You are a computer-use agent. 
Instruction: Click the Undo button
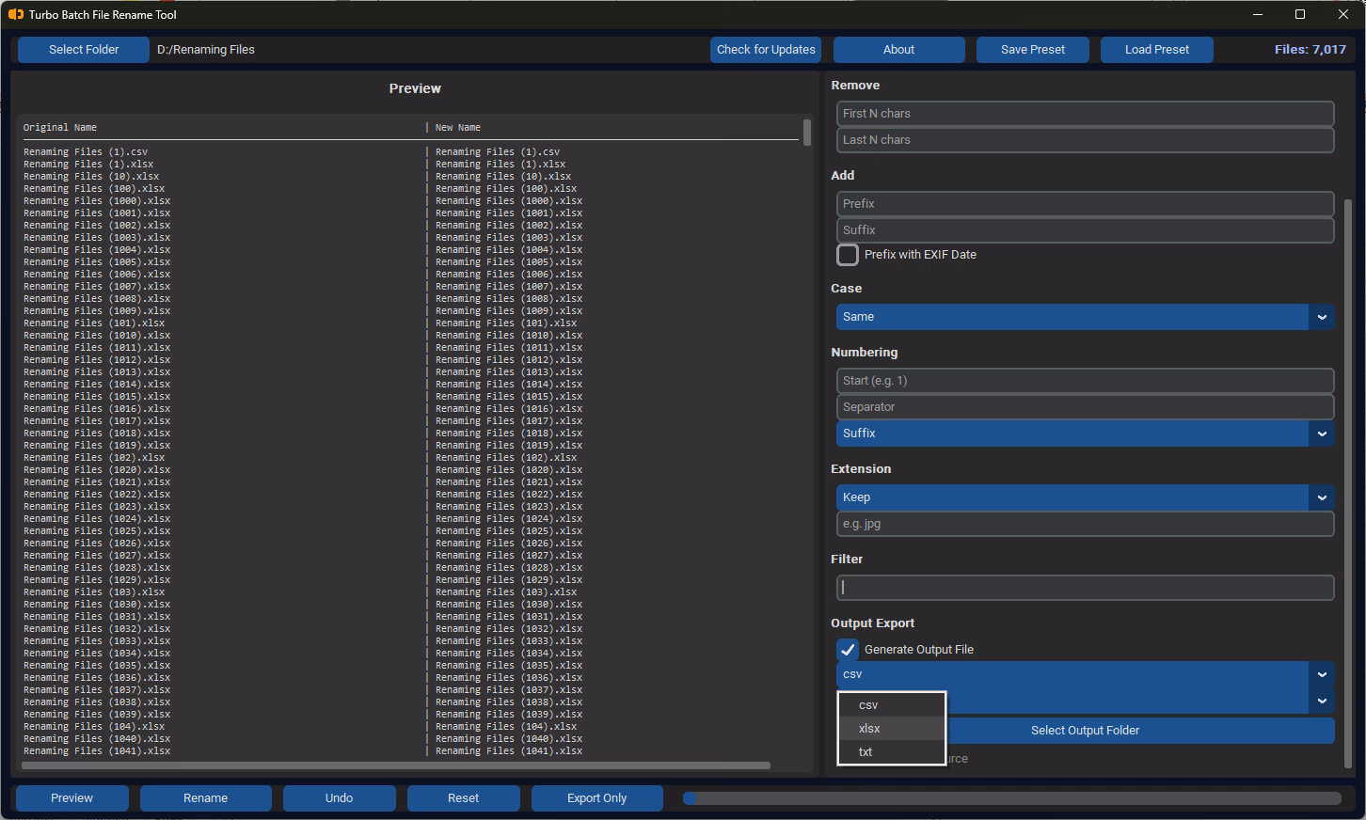click(x=340, y=798)
